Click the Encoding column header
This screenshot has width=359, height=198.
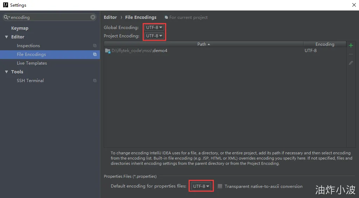pyautogui.click(x=325, y=44)
